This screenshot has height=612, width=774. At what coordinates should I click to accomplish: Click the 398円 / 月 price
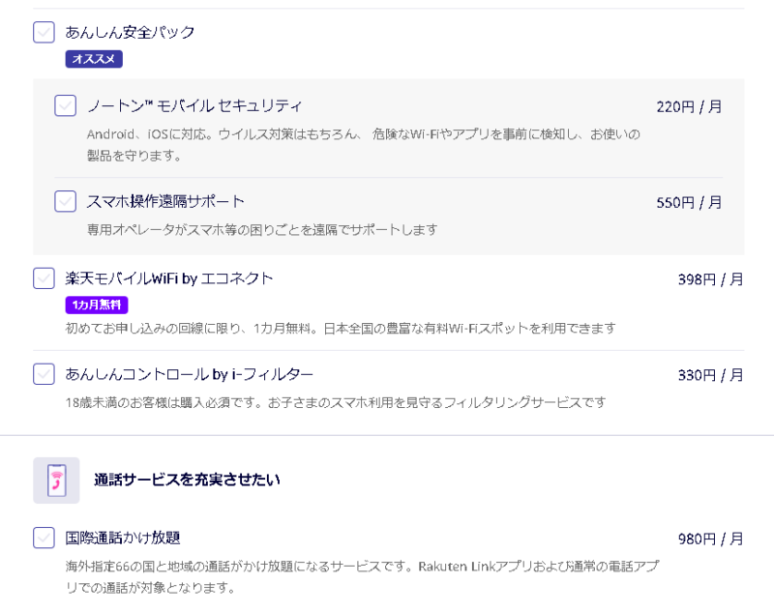711,279
